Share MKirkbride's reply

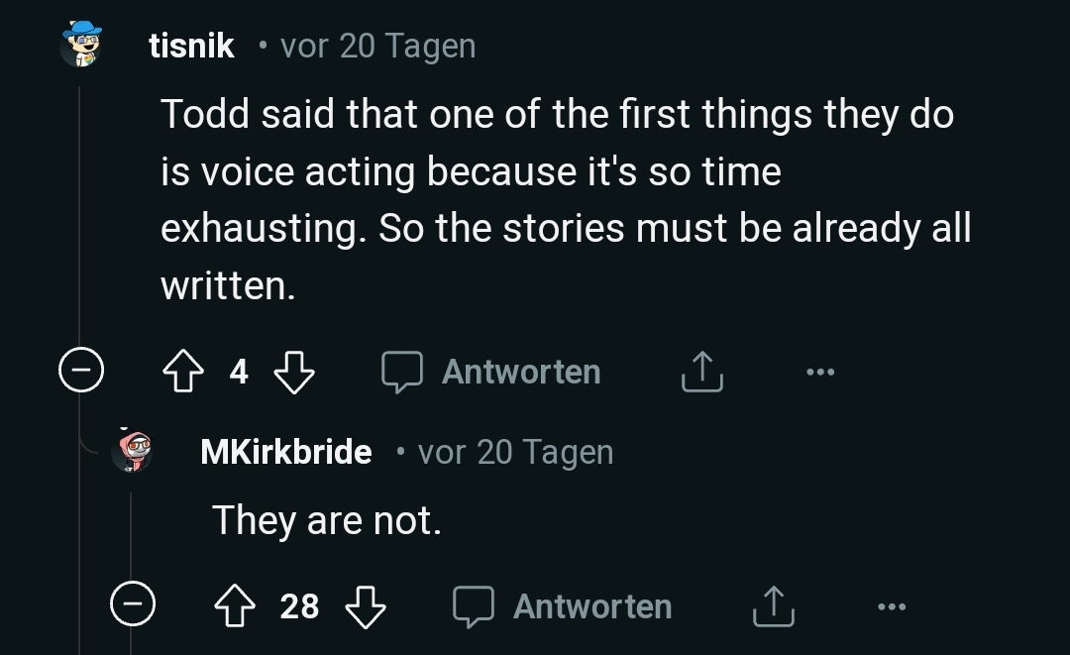(774, 606)
